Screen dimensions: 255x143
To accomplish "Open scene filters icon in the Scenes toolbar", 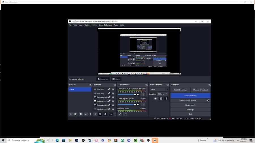I will tap(81, 114).
